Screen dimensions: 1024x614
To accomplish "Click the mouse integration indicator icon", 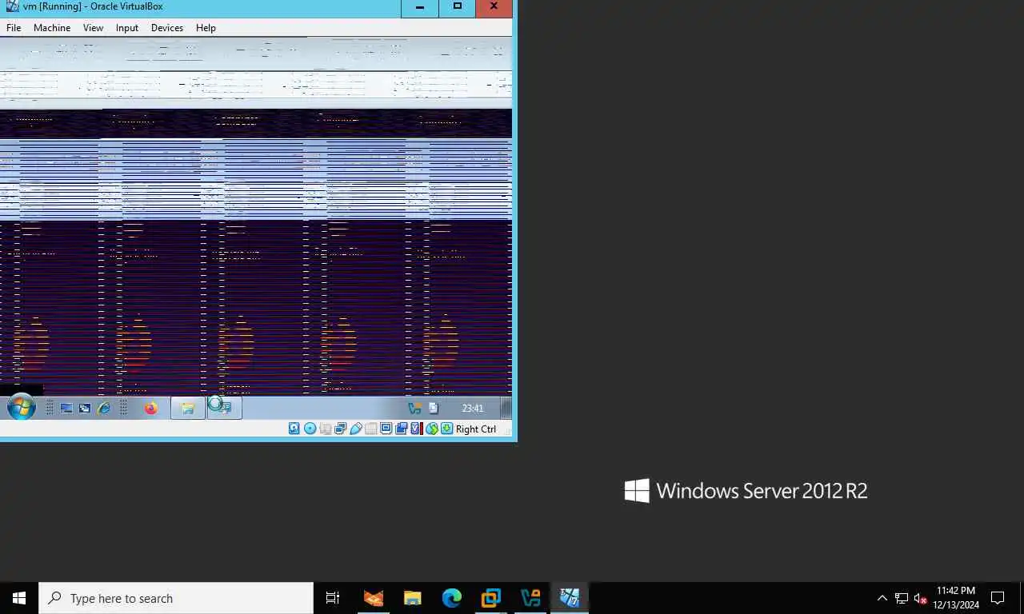I will 431,429.
